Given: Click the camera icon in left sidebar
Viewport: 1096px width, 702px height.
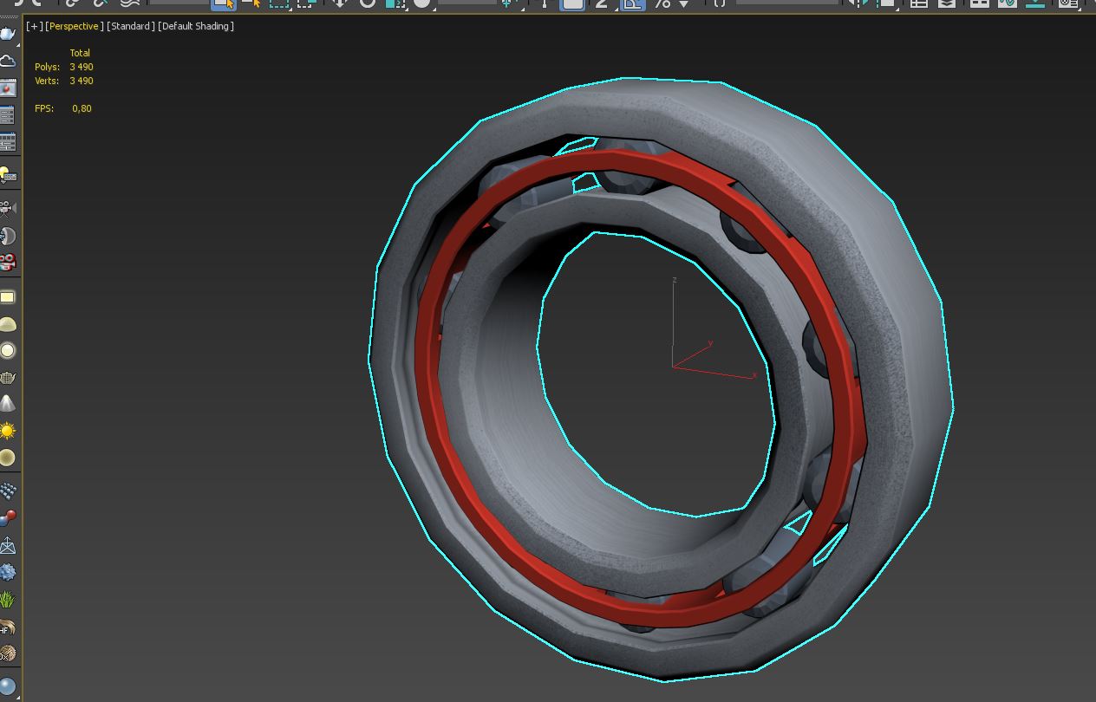Looking at the screenshot, I should coord(8,208).
